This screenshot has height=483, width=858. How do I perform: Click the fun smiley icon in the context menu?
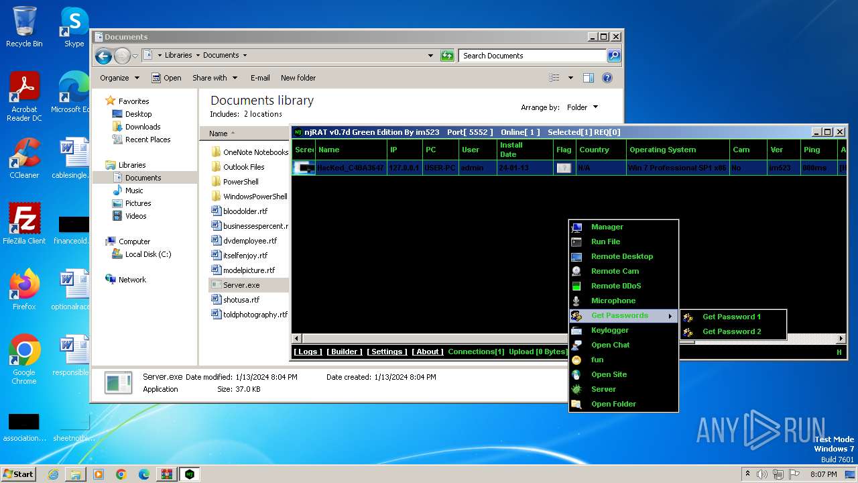click(x=576, y=360)
